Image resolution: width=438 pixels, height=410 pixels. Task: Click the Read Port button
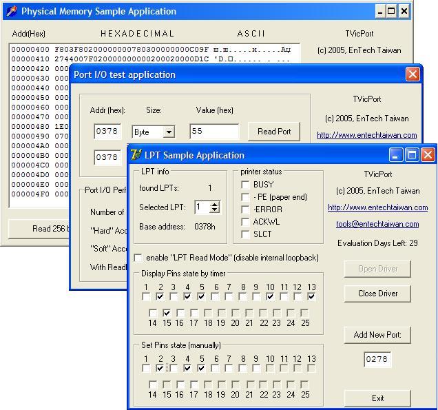pyautogui.click(x=274, y=132)
